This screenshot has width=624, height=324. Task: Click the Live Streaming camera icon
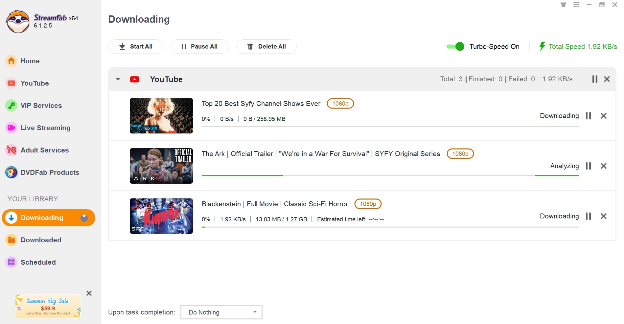pos(12,128)
